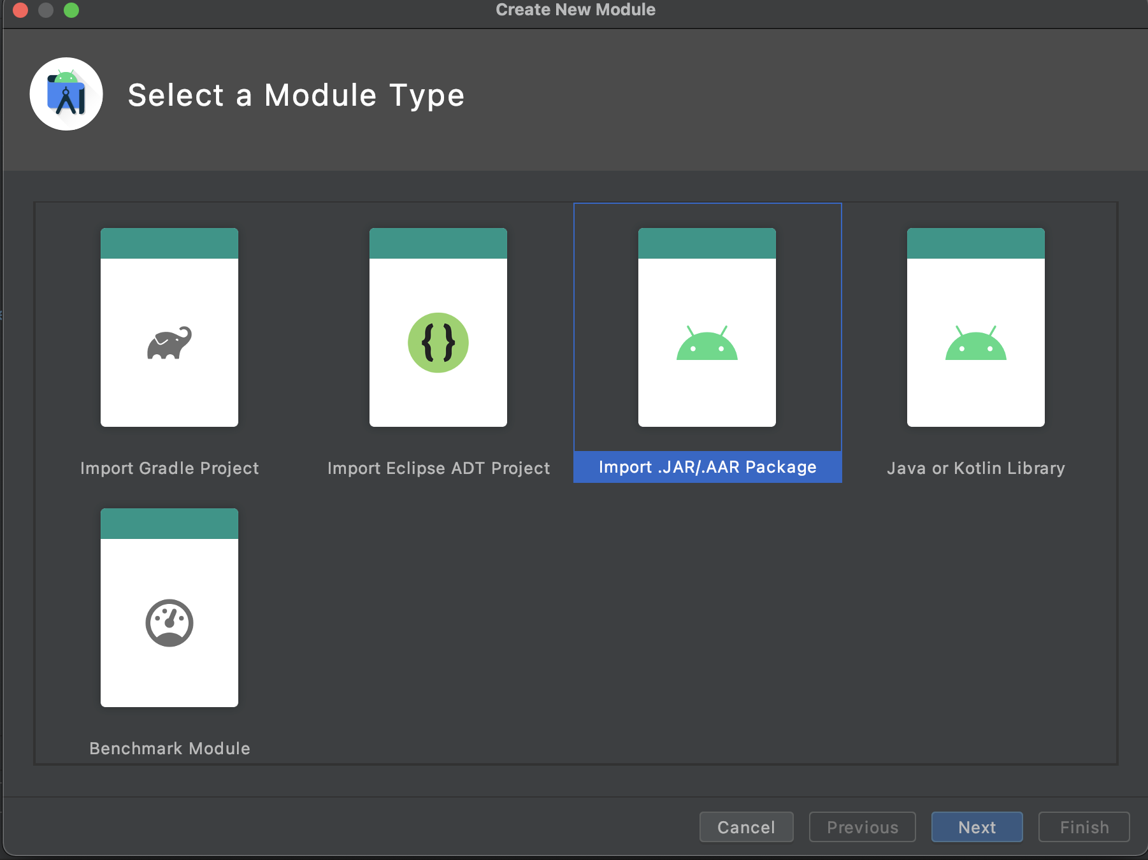Image resolution: width=1148 pixels, height=860 pixels.
Task: Choose the Java or Kotlin Library Android icon
Action: click(x=976, y=343)
